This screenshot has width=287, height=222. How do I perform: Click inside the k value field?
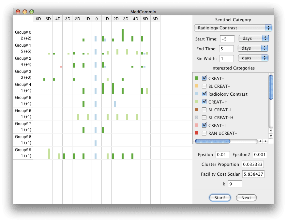(235, 184)
